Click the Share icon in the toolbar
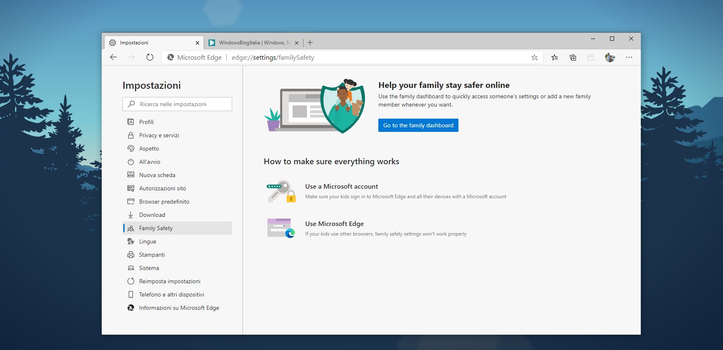 tap(591, 57)
